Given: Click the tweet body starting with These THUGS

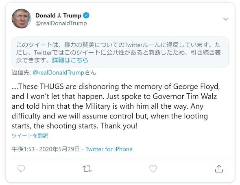Looking at the screenshot, I should click(x=116, y=106).
